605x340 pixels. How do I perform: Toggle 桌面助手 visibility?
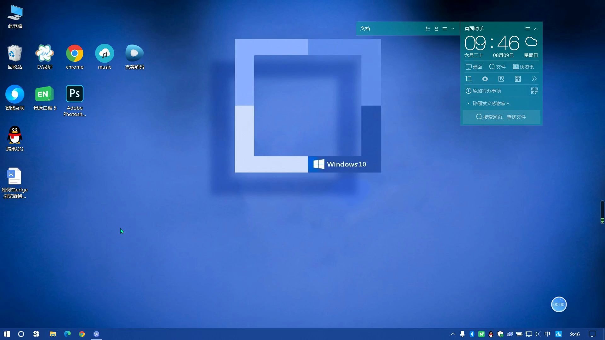coord(536,28)
